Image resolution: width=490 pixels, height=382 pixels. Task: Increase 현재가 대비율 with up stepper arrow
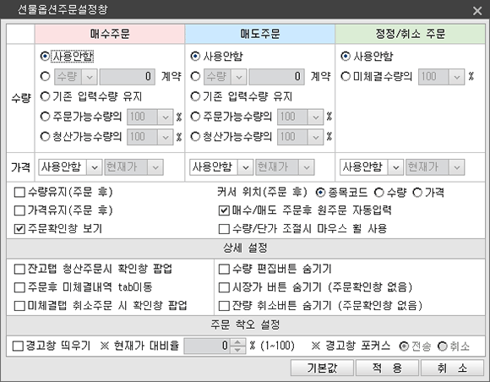click(237, 342)
